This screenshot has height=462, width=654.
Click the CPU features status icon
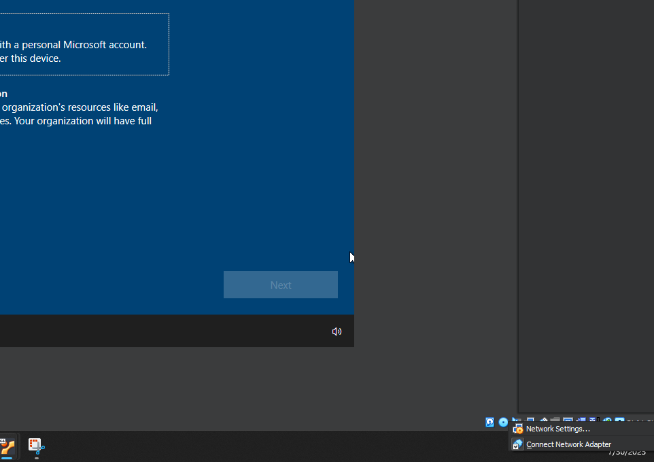(593, 421)
